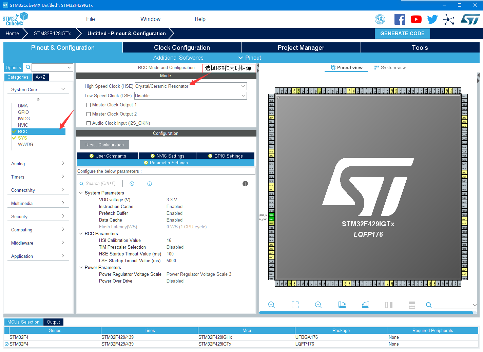Screen dimensions: 483x352
Task: Click the pin search magnifier icon
Action: [x=429, y=305]
